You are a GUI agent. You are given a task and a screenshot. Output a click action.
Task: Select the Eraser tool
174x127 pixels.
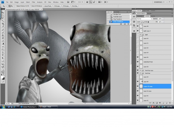click(3, 41)
